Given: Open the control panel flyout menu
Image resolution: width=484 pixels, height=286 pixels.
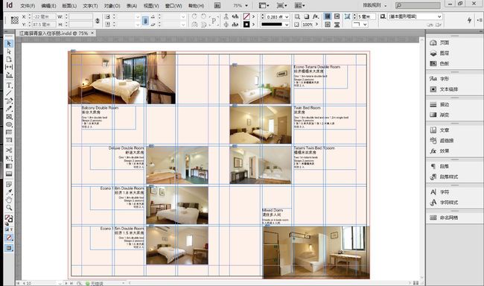Looking at the screenshot, I should (x=480, y=20).
